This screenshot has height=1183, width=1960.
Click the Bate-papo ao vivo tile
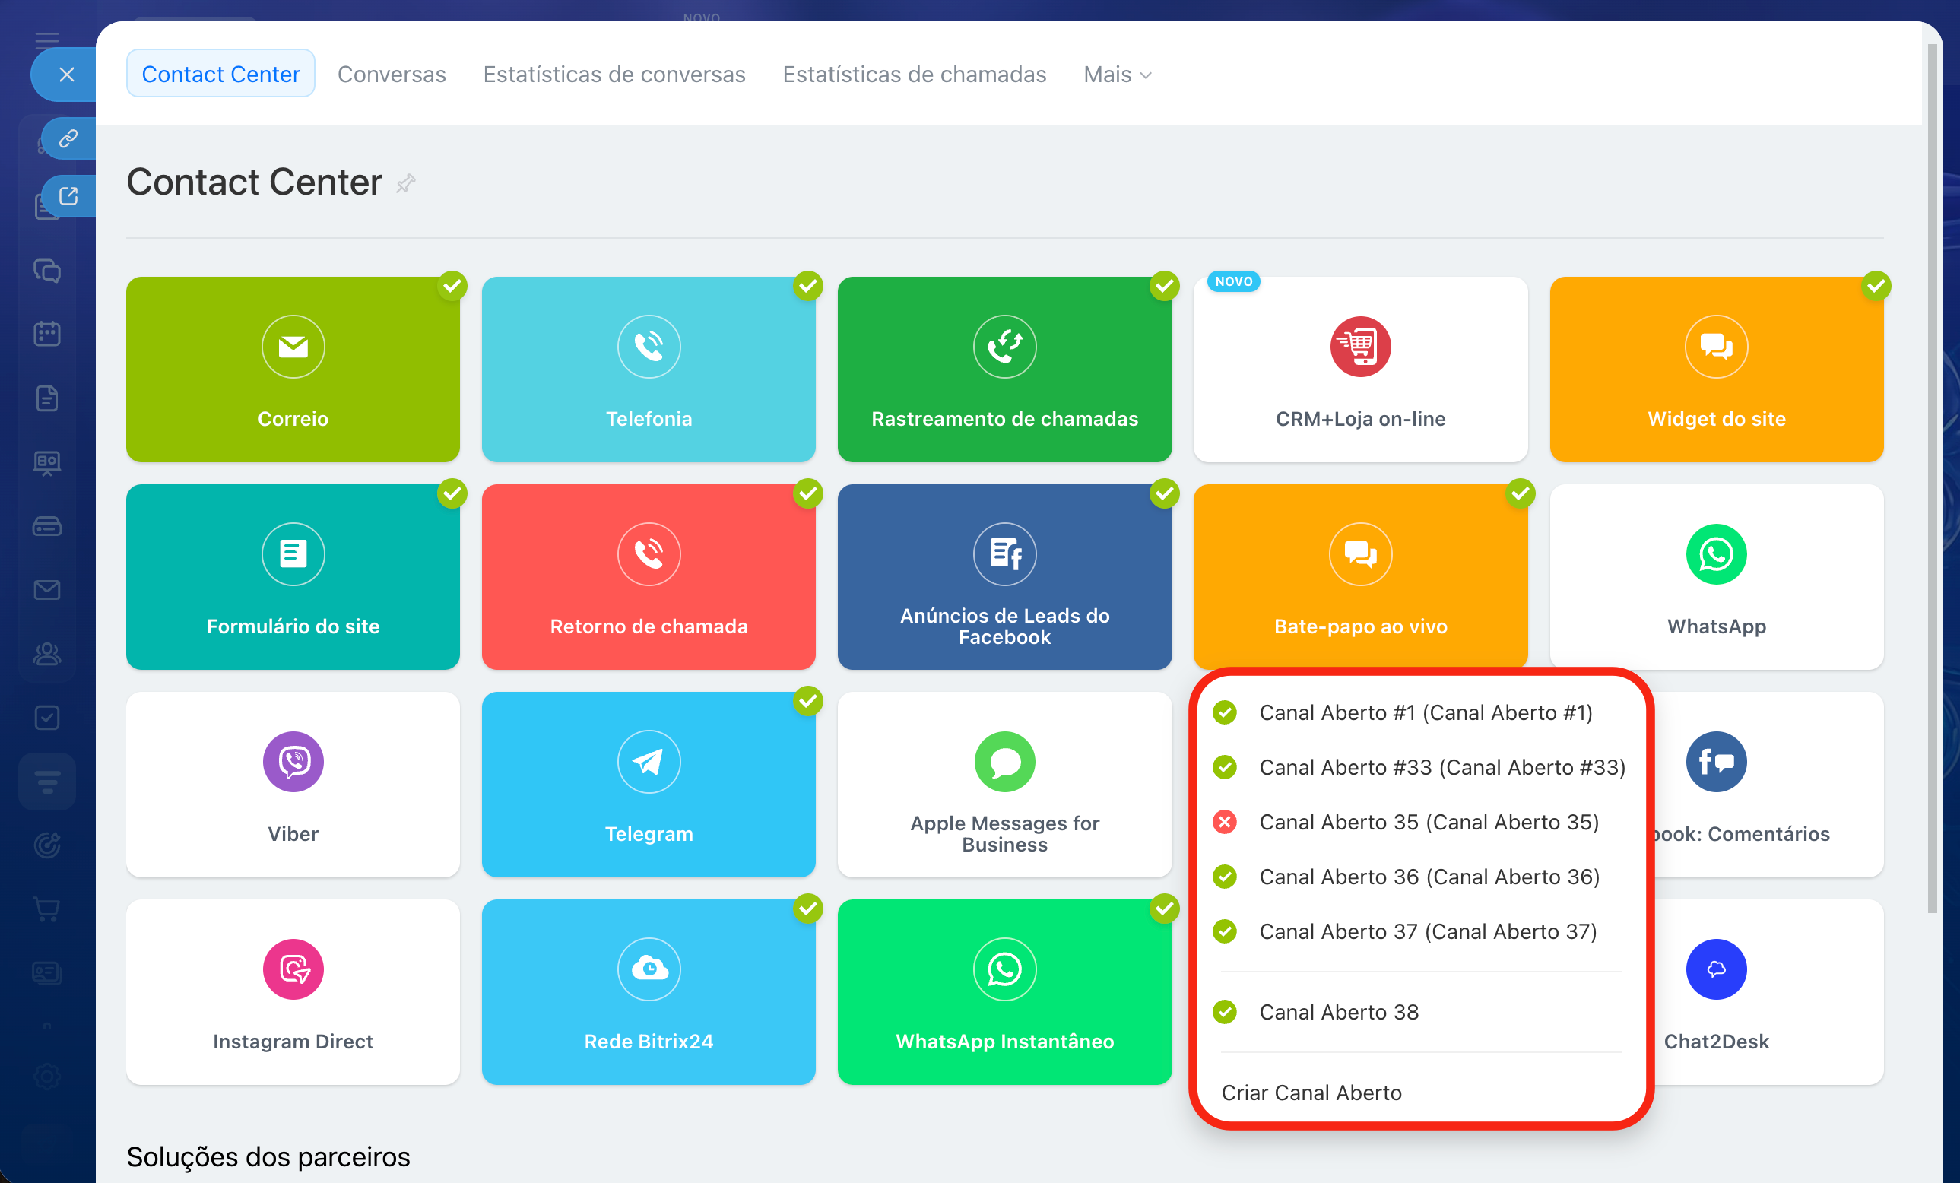pos(1360,577)
